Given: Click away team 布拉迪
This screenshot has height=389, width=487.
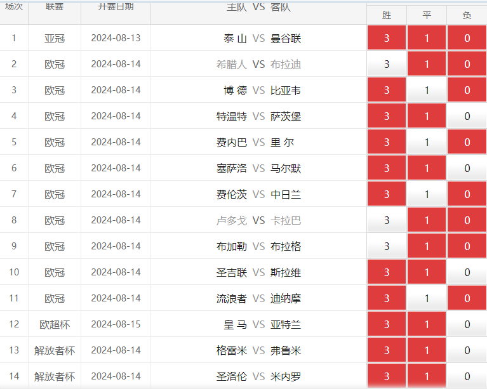Looking at the screenshot, I should (286, 65).
